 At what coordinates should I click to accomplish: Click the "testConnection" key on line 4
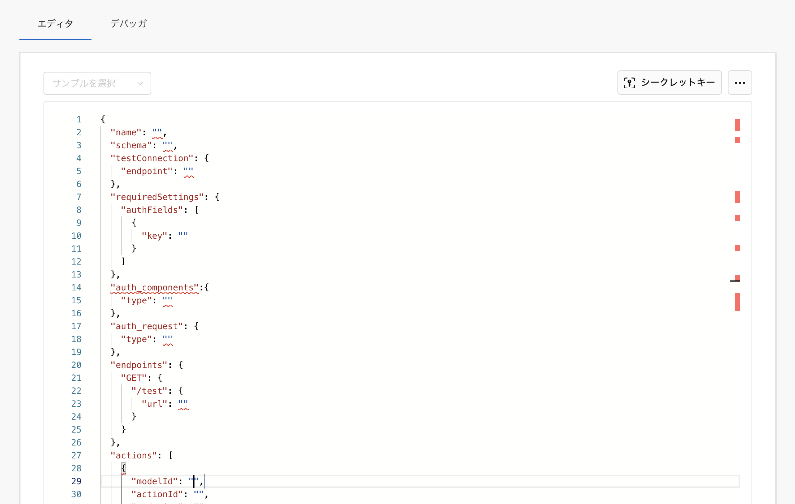point(152,158)
